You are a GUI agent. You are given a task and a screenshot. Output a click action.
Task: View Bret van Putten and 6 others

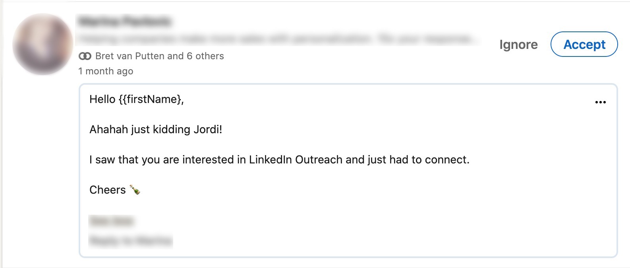pyautogui.click(x=159, y=56)
